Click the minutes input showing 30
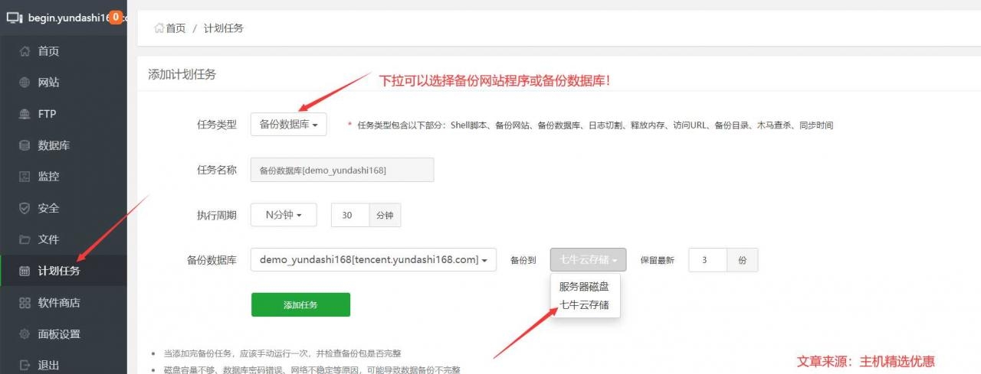The height and width of the screenshot is (374, 981). 350,215
